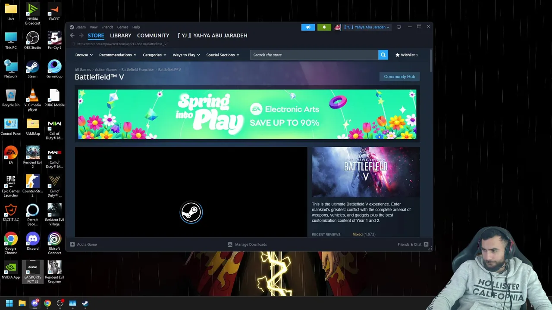Open Steam desktop shortcut
The width and height of the screenshot is (552, 310).
click(32, 69)
